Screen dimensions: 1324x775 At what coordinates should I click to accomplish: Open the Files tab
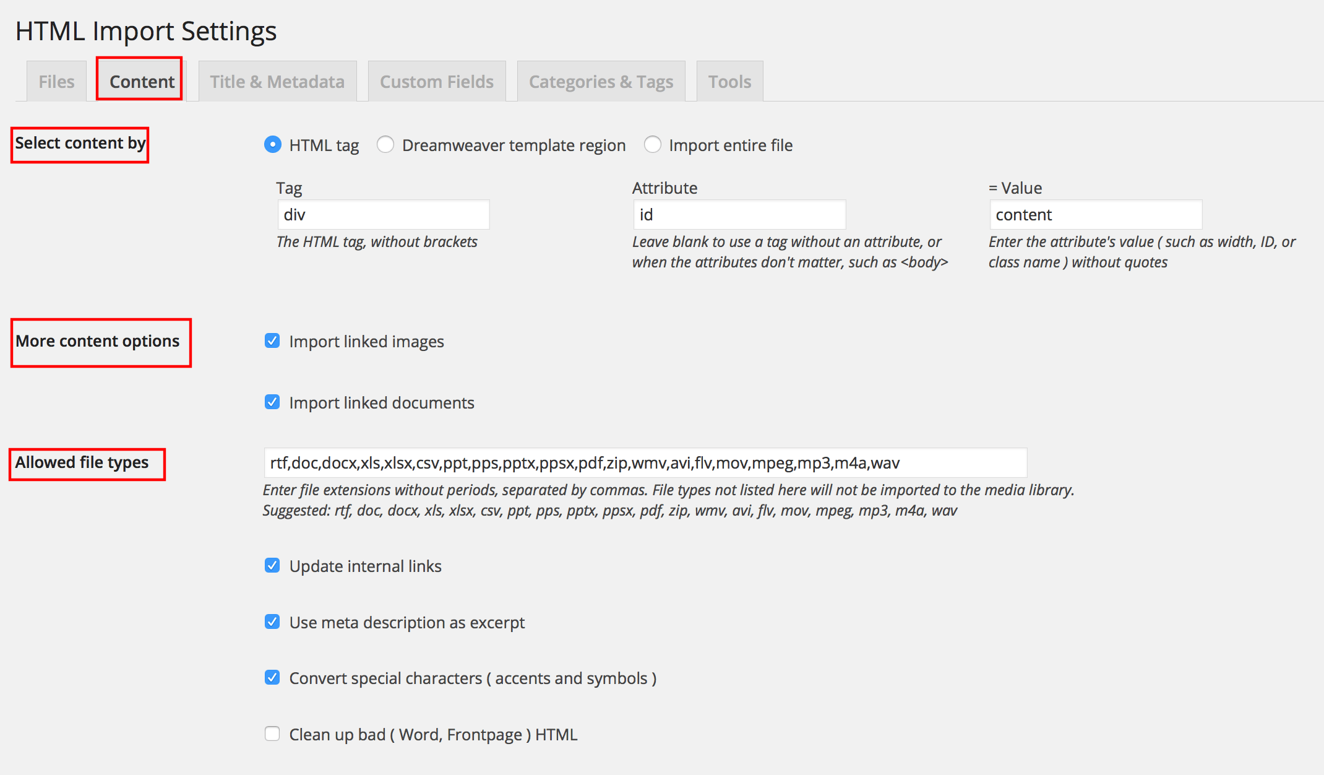(56, 82)
